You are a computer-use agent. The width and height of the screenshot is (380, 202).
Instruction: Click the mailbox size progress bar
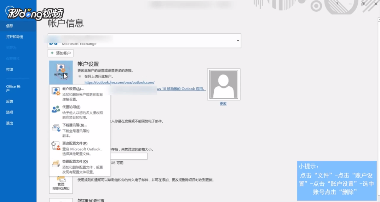point(129,156)
